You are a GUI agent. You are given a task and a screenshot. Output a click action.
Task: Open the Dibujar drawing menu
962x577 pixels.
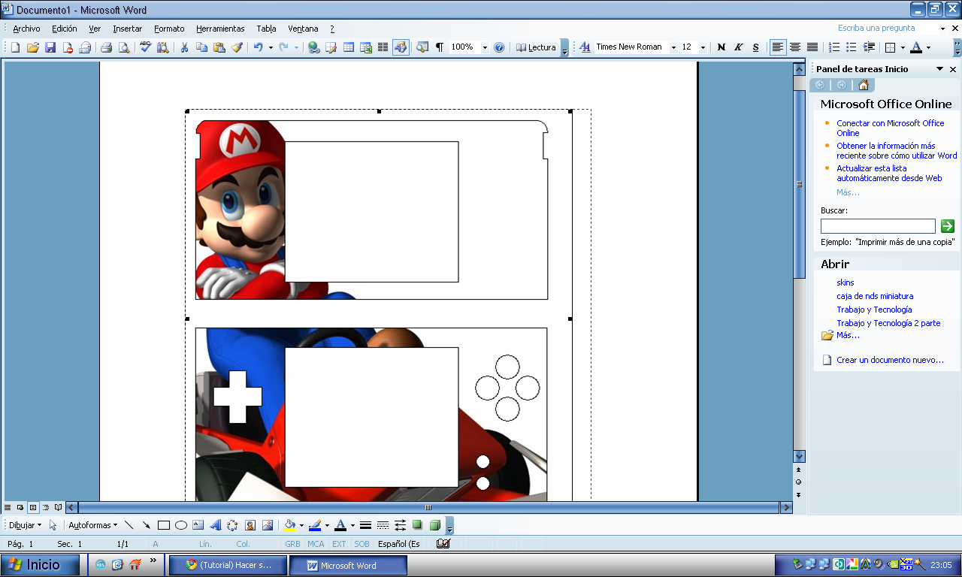(x=25, y=525)
